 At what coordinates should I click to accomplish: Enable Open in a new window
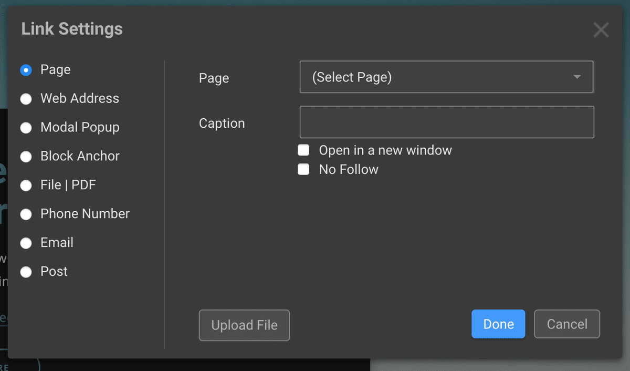[303, 151]
